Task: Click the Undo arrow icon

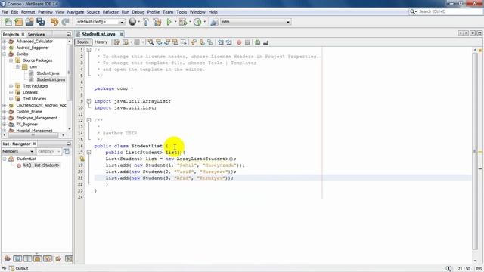Action: pos(54,22)
